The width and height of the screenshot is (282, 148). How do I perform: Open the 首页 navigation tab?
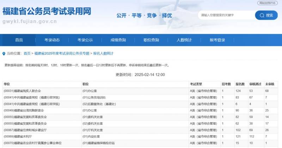click(x=19, y=40)
